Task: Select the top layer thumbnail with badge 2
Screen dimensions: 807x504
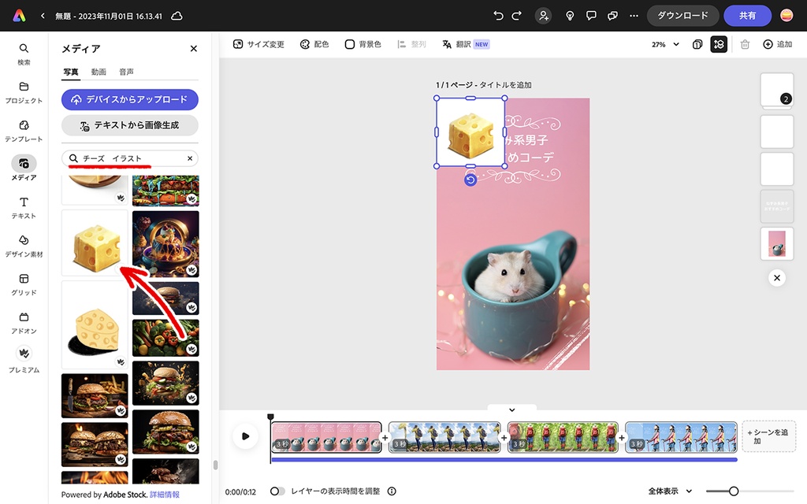Action: click(776, 91)
